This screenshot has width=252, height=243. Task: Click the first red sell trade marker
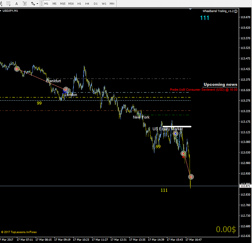pyautogui.click(x=17, y=69)
